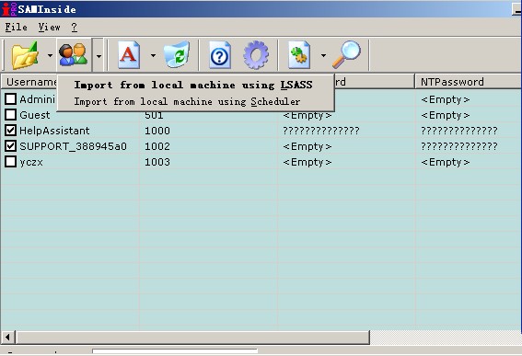
Task: Open the File menu
Action: (16, 27)
